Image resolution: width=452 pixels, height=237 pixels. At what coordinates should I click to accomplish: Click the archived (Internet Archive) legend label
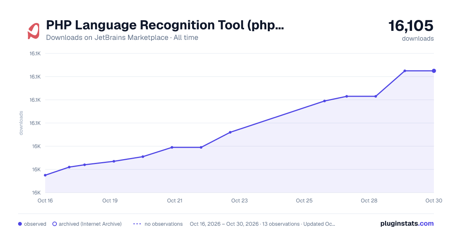(90, 224)
